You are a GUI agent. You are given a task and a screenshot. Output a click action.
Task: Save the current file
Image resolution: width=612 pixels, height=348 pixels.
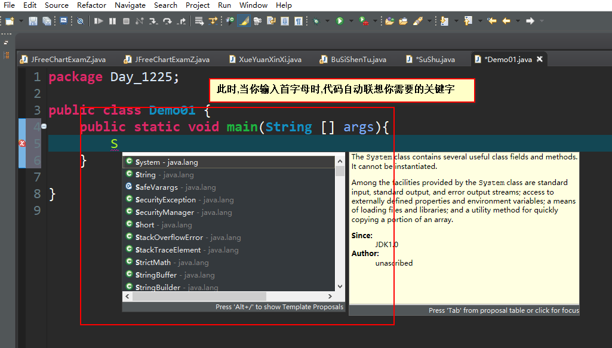coord(33,21)
